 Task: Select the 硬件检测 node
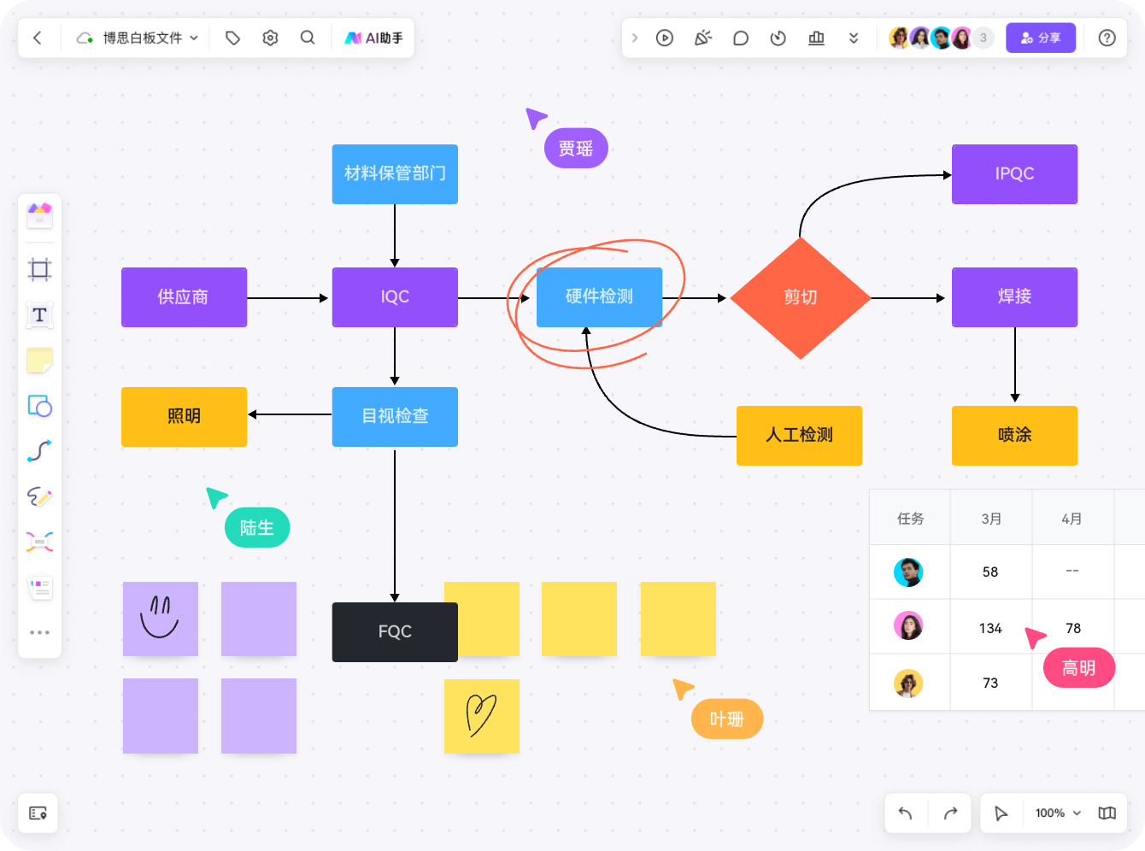click(599, 296)
